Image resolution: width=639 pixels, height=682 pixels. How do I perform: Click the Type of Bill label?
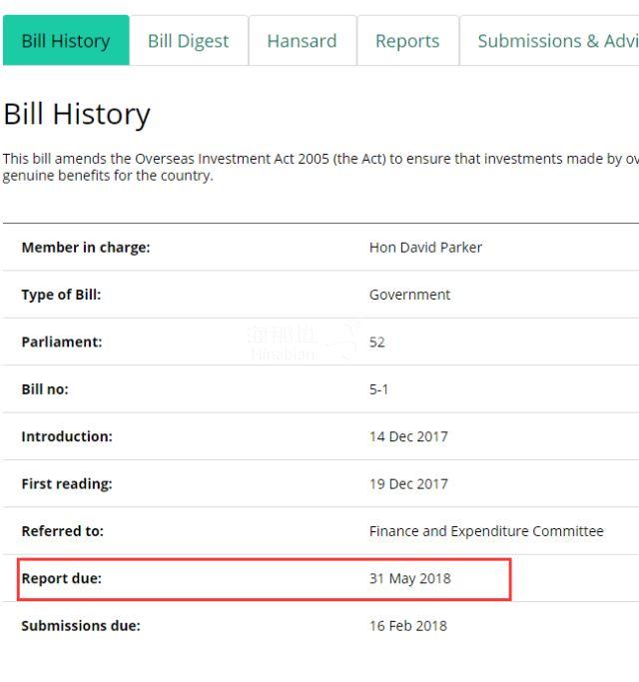pos(61,295)
